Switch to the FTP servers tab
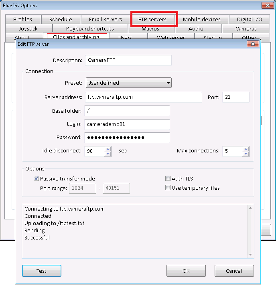 (x=152, y=19)
